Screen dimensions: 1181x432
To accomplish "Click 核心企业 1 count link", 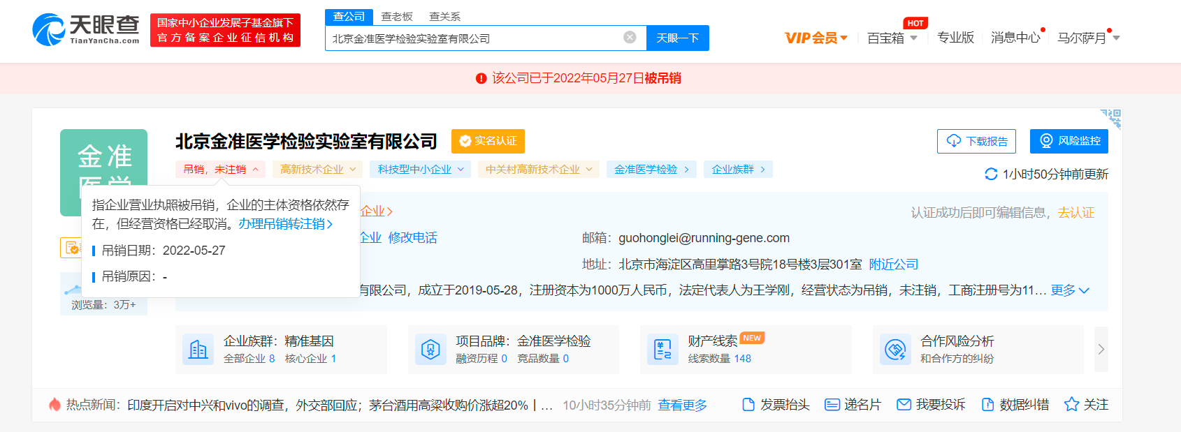I will point(311,359).
